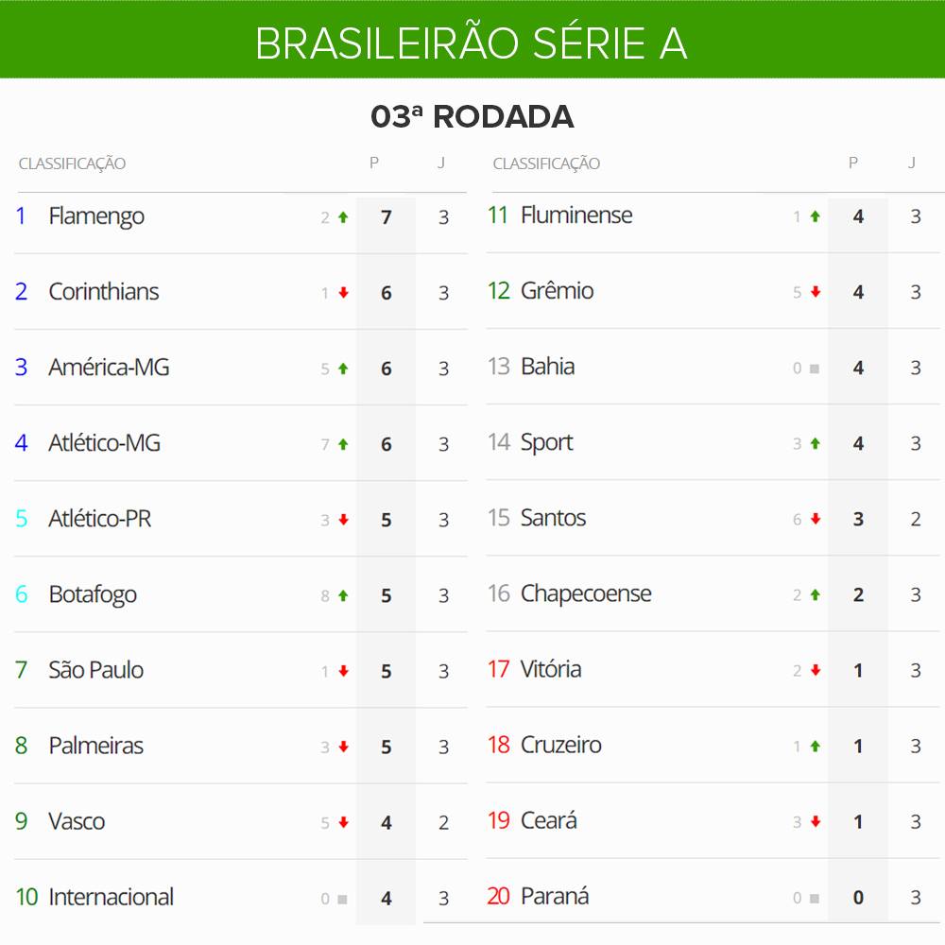Click the red down arrow next to Santos
This screenshot has width=945, height=945.
click(x=816, y=519)
